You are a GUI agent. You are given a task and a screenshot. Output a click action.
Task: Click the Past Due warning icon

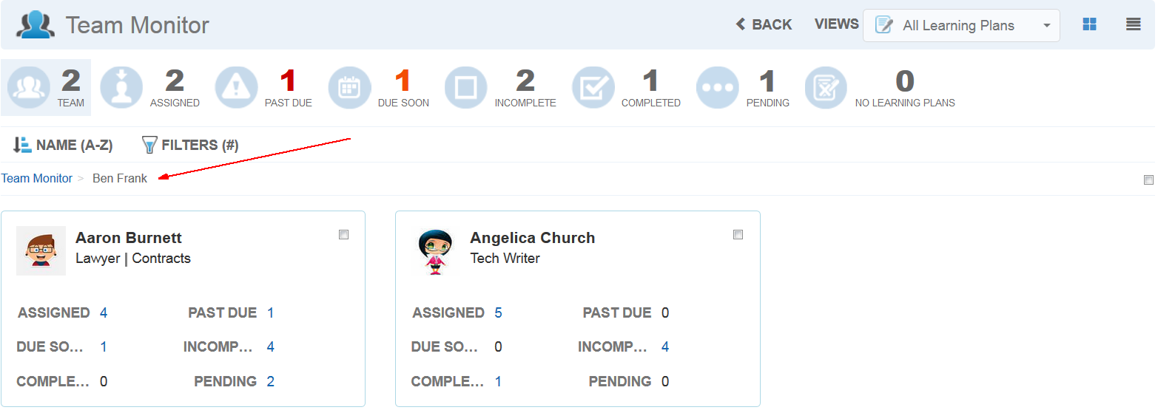(x=237, y=88)
